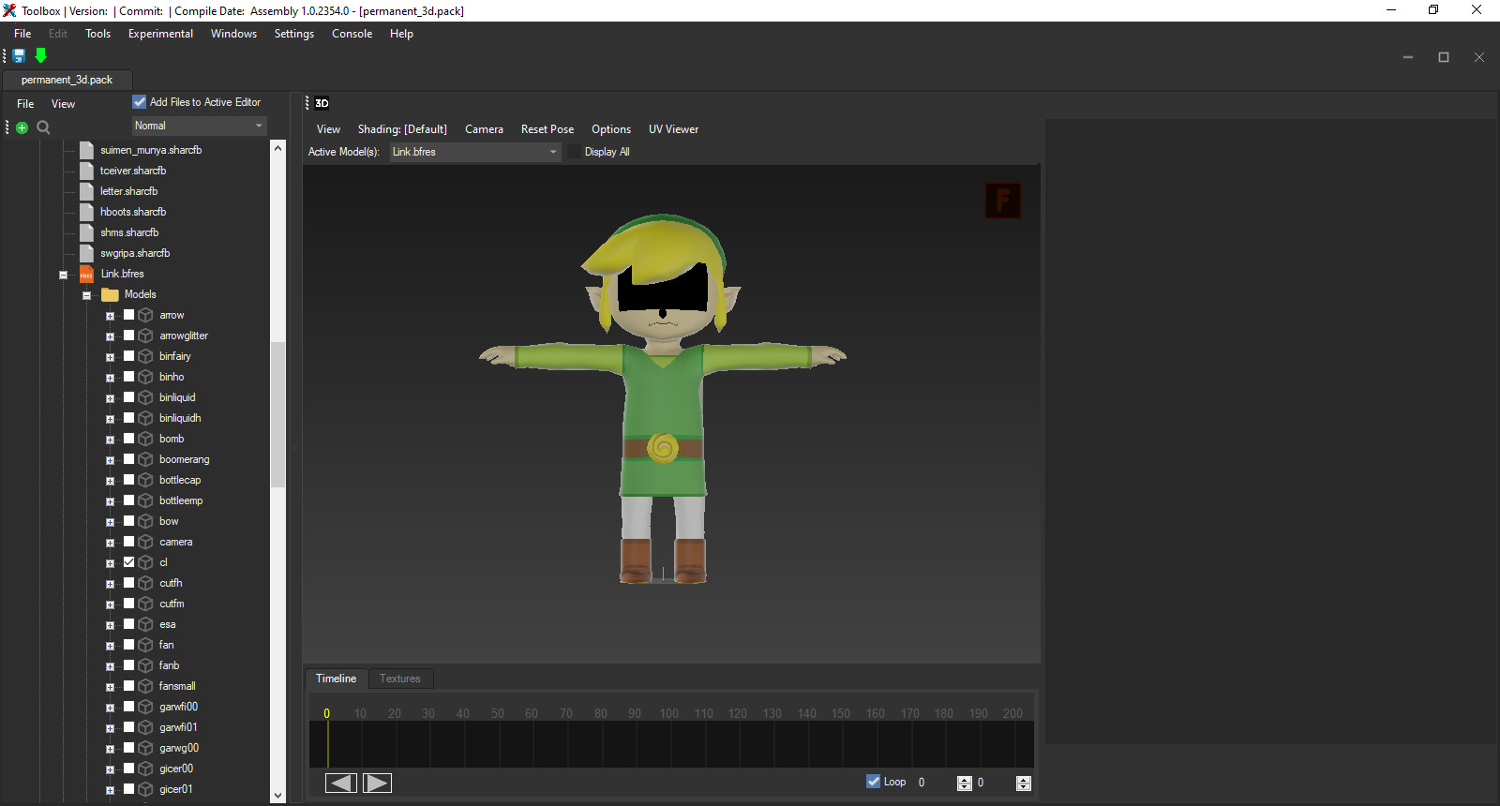Open the Tools menu
Image resolution: width=1500 pixels, height=806 pixels.
97,34
